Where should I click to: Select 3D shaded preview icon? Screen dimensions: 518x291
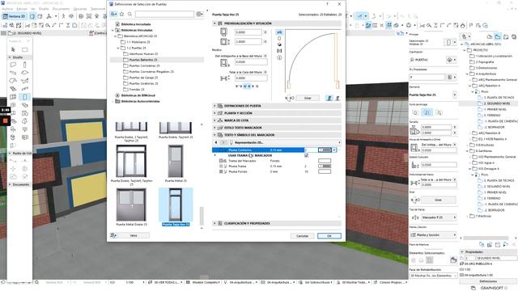pos(279,44)
